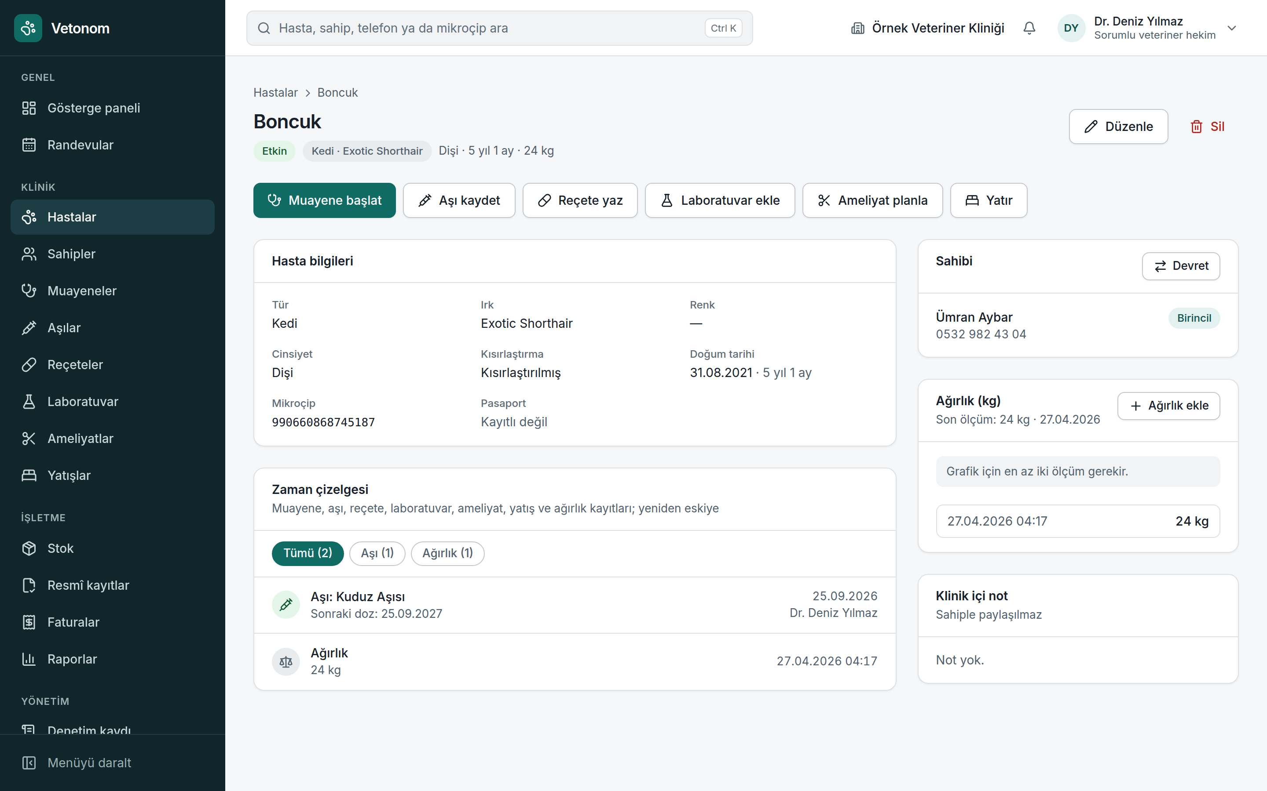The height and width of the screenshot is (791, 1267).
Task: Click the Hastalar paw icon in sidebar
Action: click(x=29, y=217)
